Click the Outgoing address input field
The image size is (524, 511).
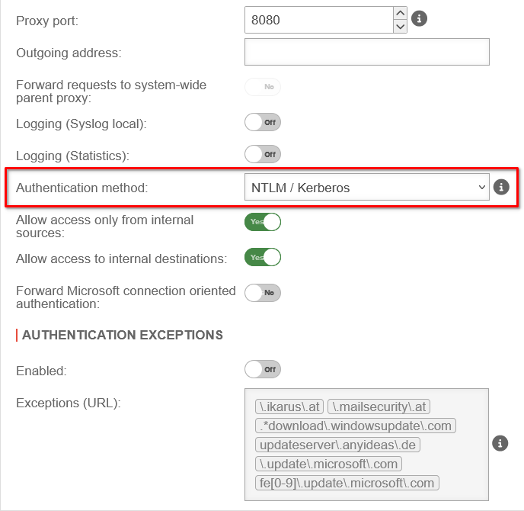coord(366,53)
